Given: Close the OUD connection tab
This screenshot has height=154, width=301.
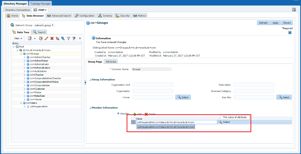Looking at the screenshot, I should coord(46,10).
